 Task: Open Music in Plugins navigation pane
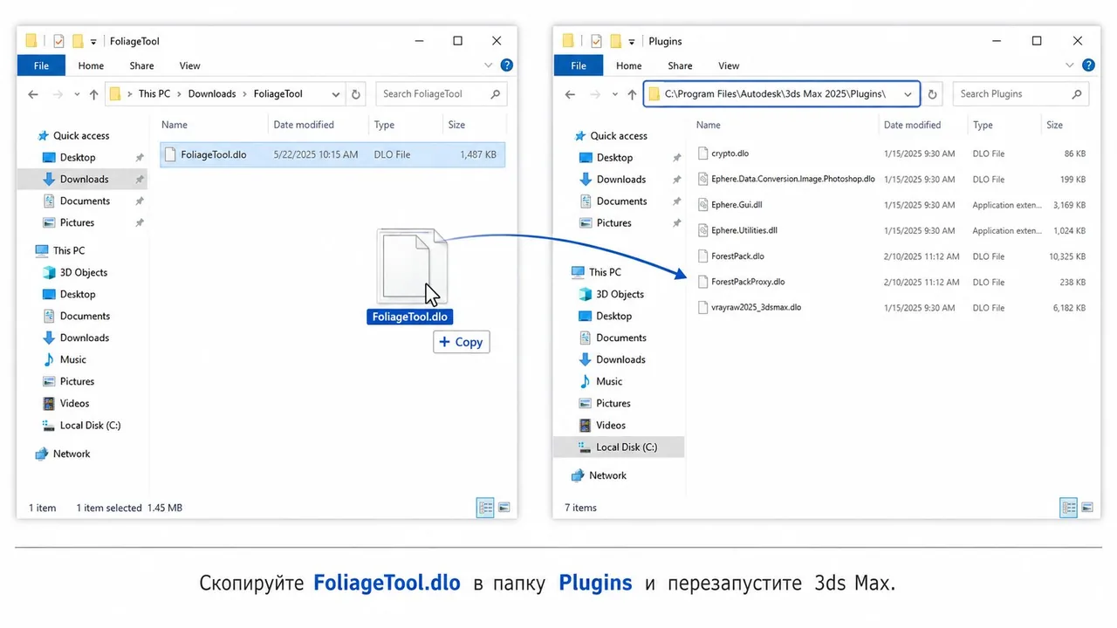[609, 381]
